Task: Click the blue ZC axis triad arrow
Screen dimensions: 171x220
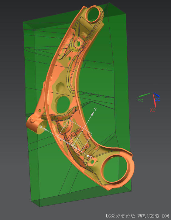Action: 156,95
